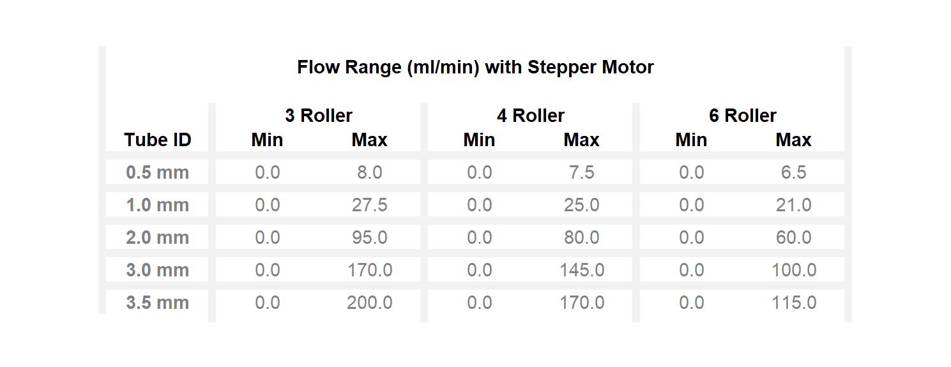The image size is (951, 367).
Task: Click the 6.5 value cell
Action: point(794,172)
